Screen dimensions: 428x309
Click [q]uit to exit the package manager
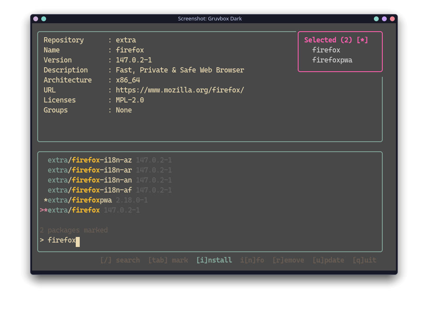point(364,260)
